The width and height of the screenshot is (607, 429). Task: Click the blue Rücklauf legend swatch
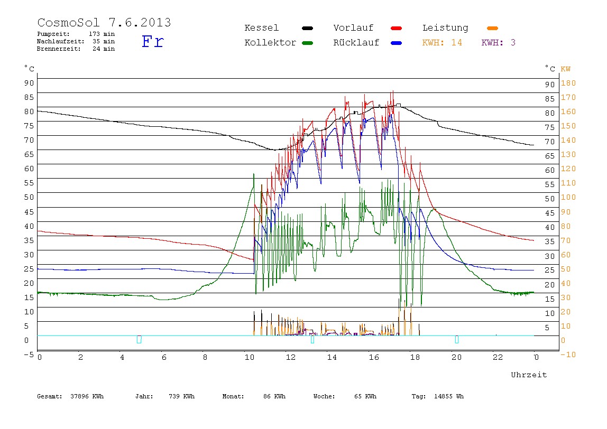click(396, 43)
